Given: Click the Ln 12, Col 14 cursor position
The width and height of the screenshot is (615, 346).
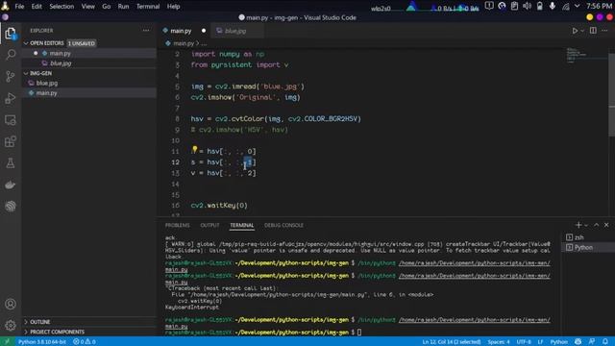Looking at the screenshot, I should (x=452, y=342).
